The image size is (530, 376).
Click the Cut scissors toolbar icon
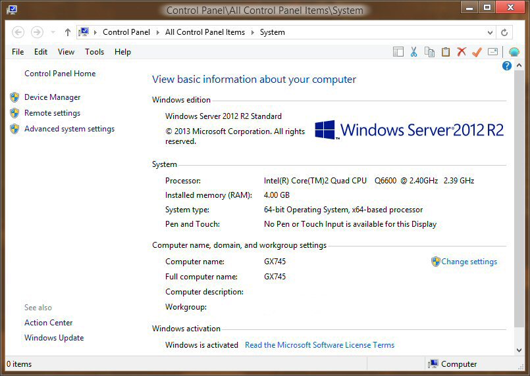[414, 52]
